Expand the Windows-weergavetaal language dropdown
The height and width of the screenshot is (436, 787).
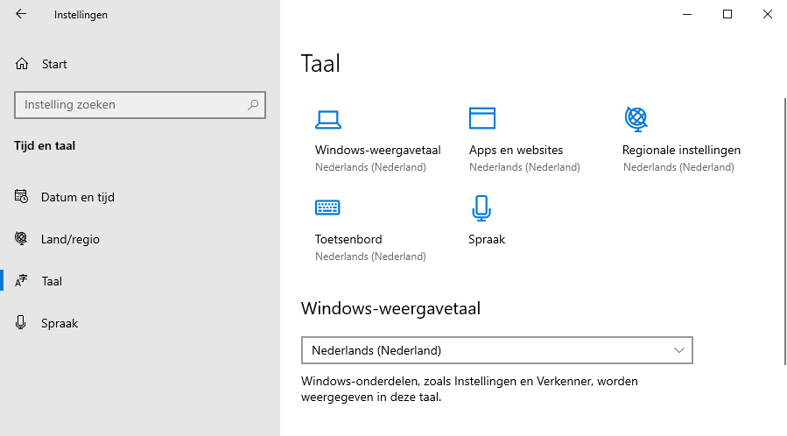tap(496, 350)
